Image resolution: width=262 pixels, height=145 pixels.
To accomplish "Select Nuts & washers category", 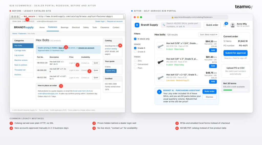I will (21, 65).
